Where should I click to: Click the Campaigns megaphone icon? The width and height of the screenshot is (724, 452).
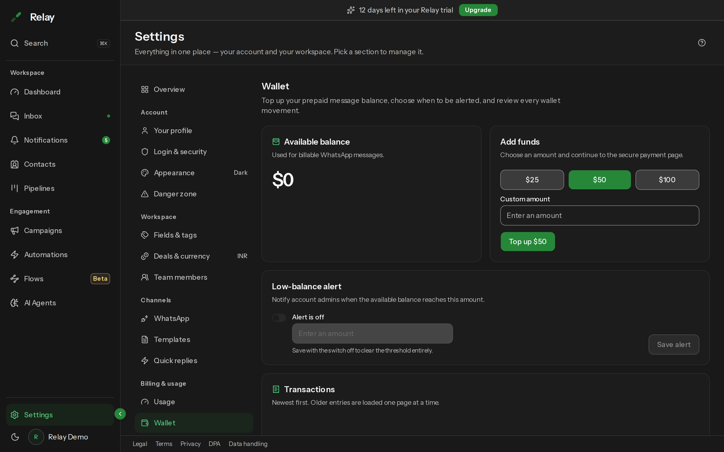(x=14, y=231)
